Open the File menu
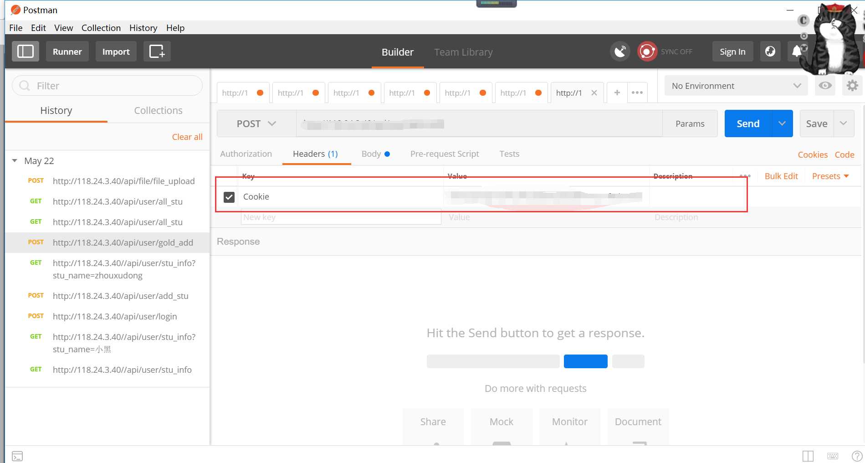 (15, 28)
